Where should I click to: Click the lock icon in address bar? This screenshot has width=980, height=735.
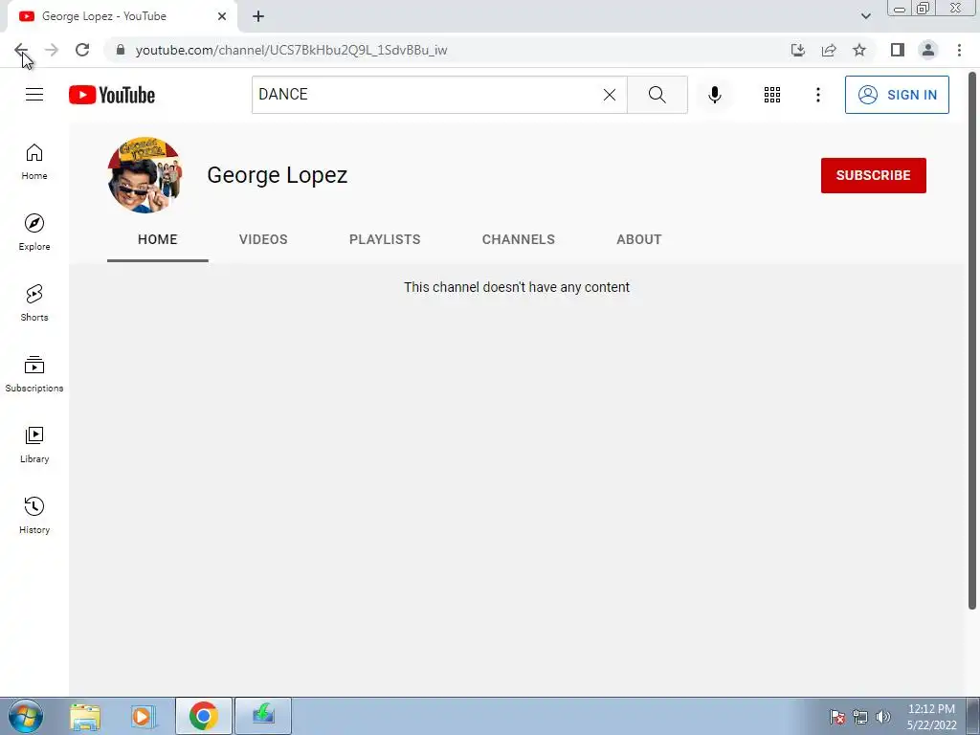[120, 50]
